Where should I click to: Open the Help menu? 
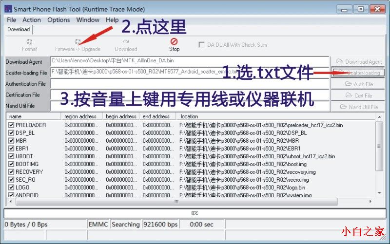pyautogui.click(x=112, y=20)
